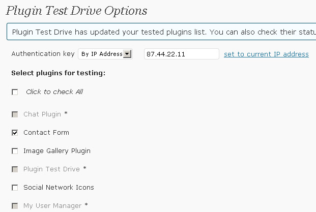The width and height of the screenshot is (316, 212).
Task: Open the By IP Address dropdown arrow
Action: pos(127,54)
